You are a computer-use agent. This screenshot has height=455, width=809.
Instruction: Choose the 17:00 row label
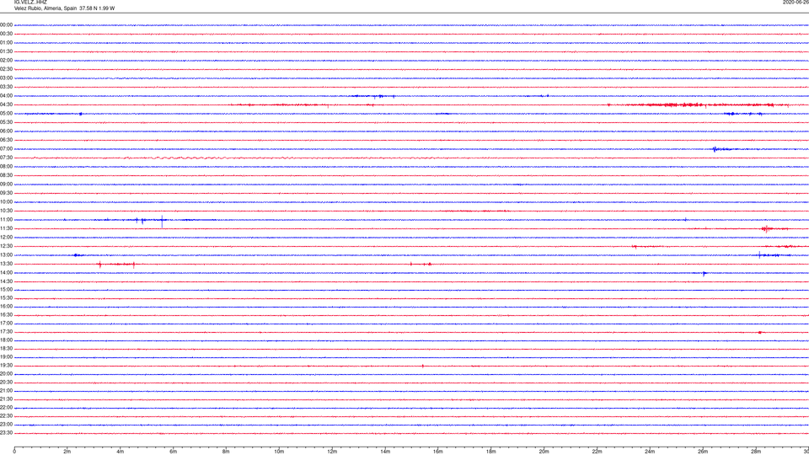(x=6, y=324)
